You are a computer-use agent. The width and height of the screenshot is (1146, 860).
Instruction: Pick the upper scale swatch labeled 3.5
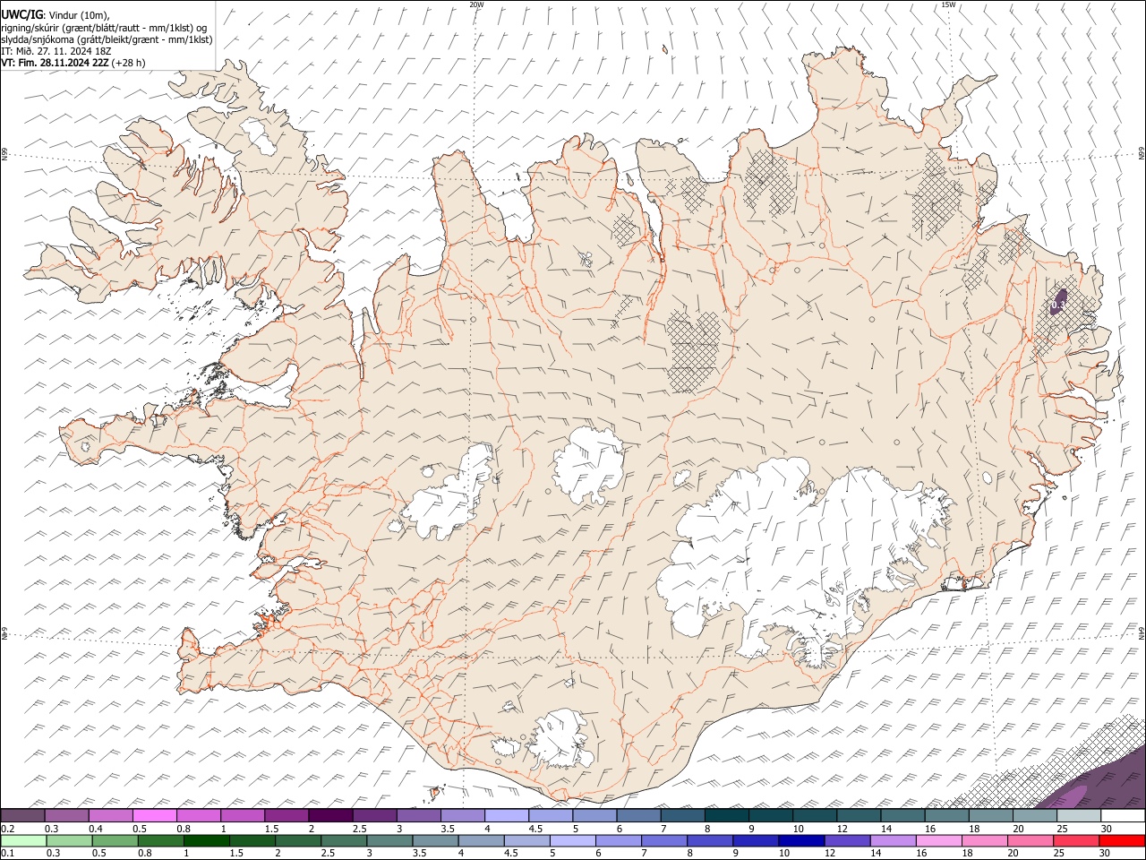tap(462, 816)
